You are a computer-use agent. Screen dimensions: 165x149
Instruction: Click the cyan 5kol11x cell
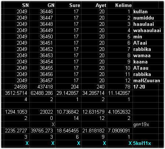[x=146, y=143]
